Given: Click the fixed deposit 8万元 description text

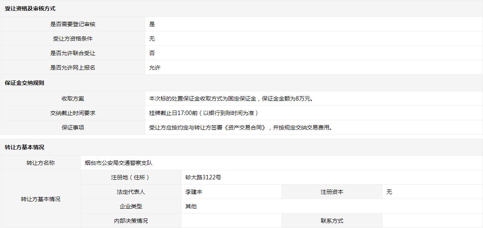Looking at the screenshot, I should pos(231,99).
